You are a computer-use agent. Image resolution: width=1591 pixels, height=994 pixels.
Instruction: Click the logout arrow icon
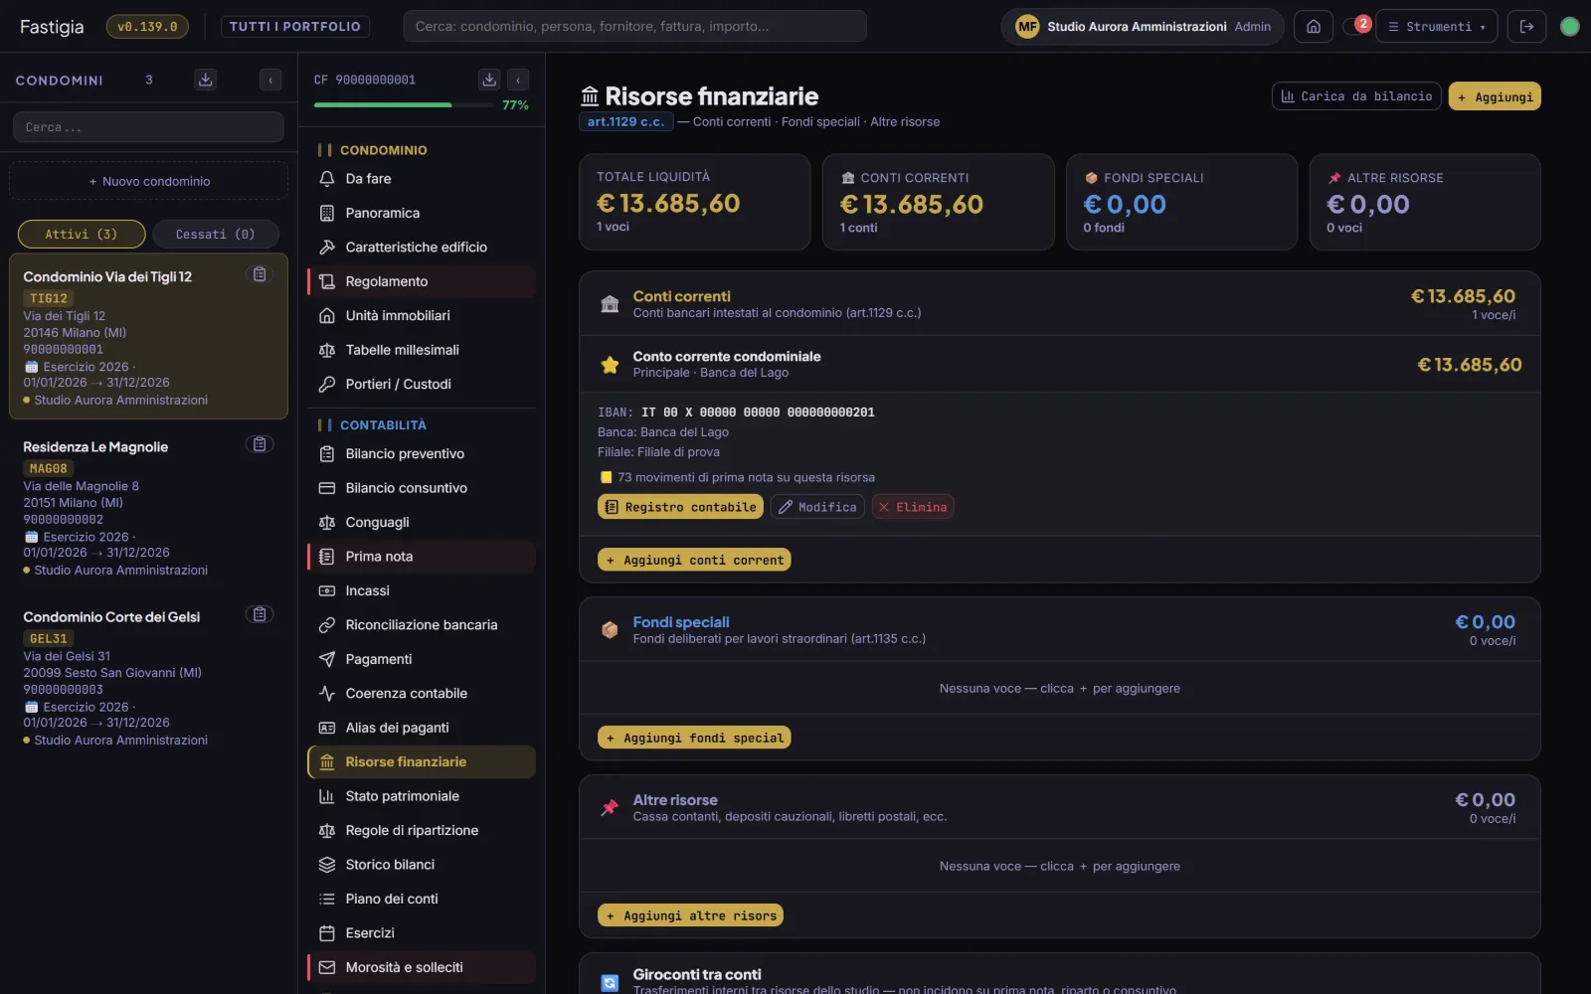pos(1526,27)
